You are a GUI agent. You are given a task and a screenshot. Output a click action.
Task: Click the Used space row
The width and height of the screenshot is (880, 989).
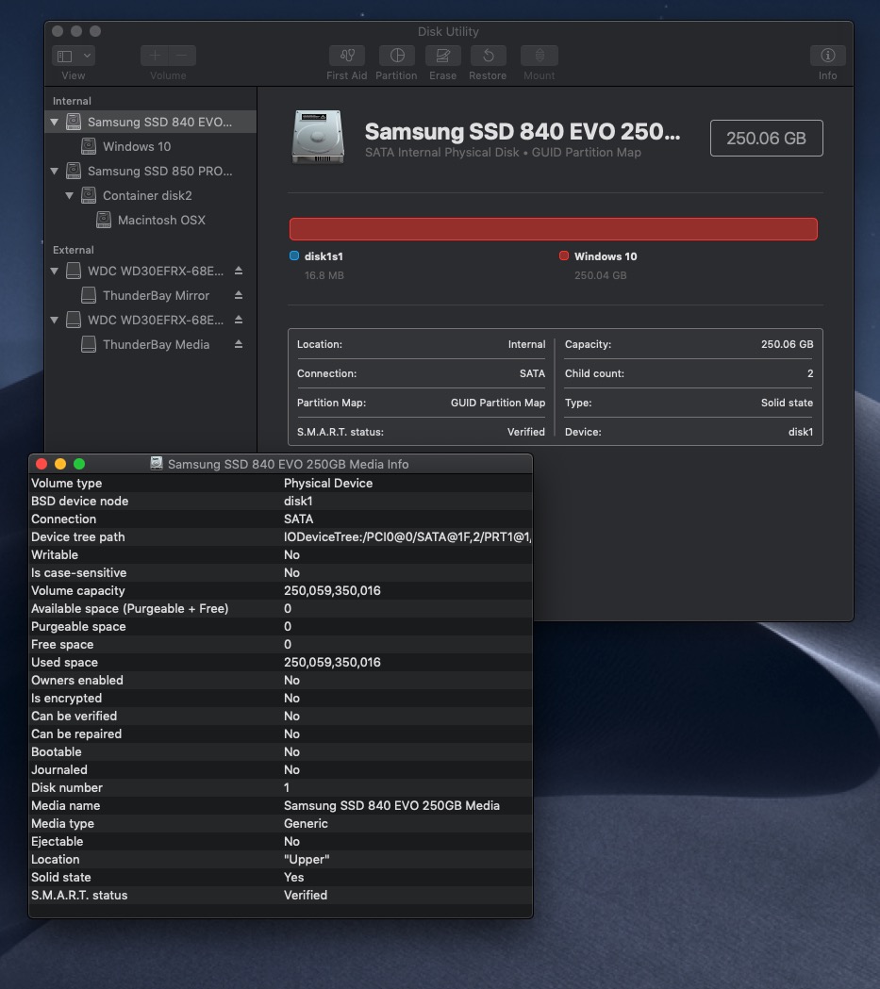click(281, 662)
